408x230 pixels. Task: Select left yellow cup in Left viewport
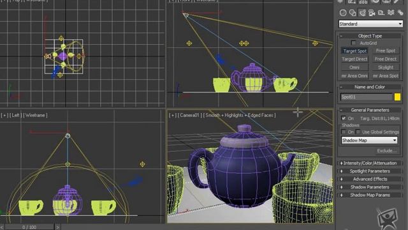tap(31, 207)
